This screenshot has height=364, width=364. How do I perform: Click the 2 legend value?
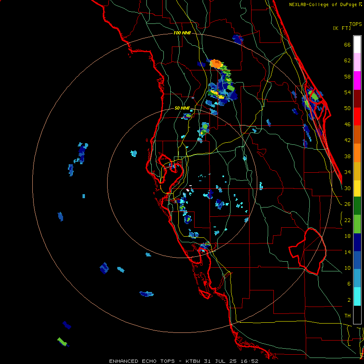[x=349, y=300]
